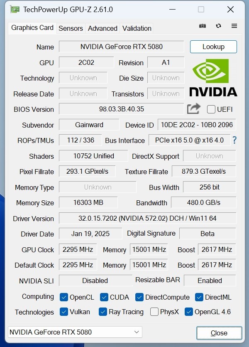
Task: Click the refresh icon in the toolbar
Action: (x=218, y=26)
